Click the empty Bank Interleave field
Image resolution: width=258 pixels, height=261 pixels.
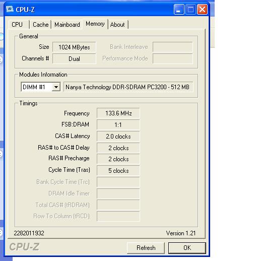[x=173, y=47]
